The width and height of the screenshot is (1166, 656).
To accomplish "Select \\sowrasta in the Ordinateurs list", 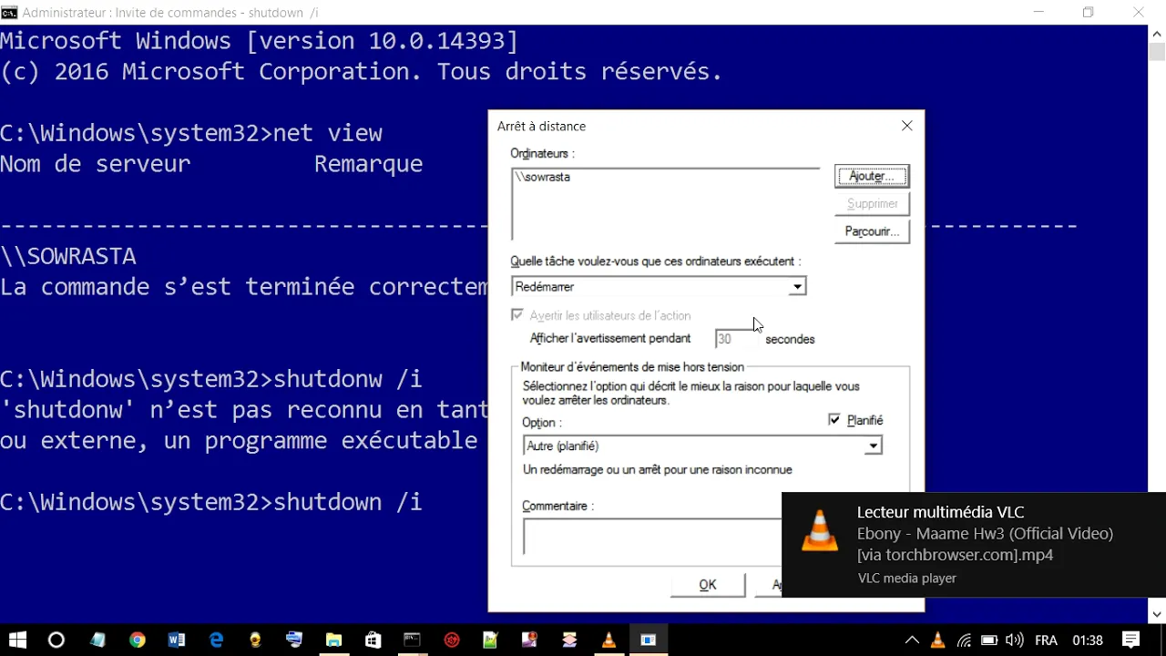I will coord(543,177).
